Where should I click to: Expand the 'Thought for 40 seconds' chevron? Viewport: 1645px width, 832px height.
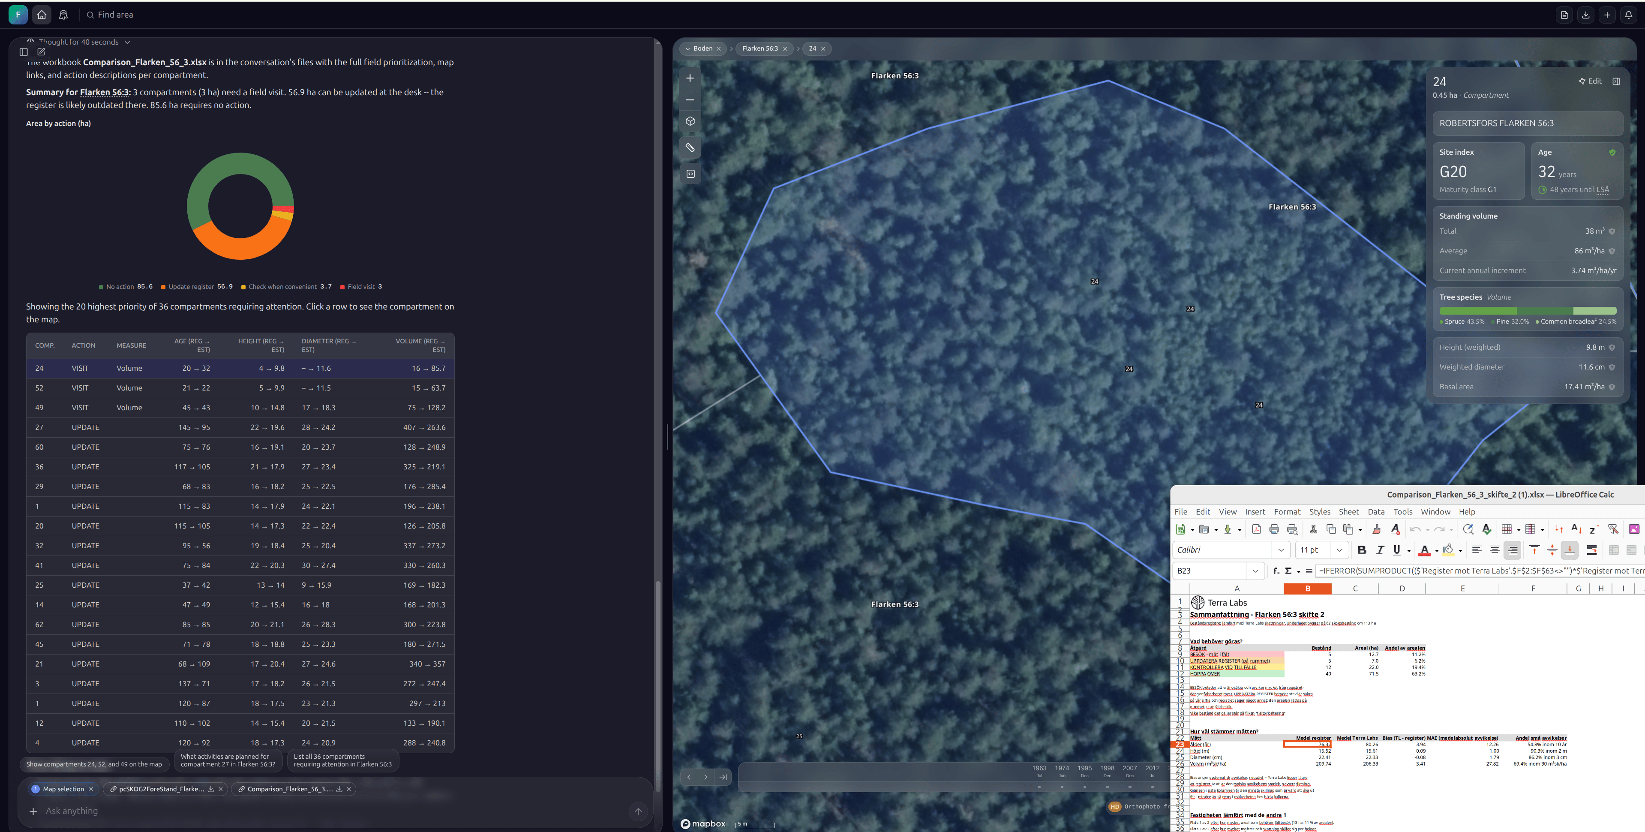pyautogui.click(x=127, y=42)
